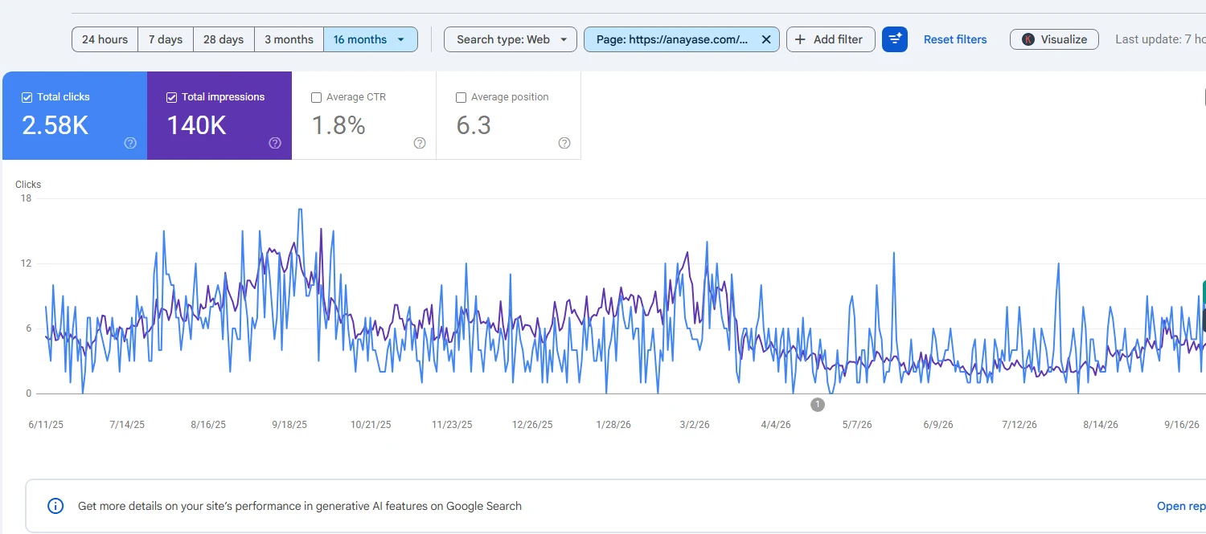Select the 28 days date range
Image resolution: width=1206 pixels, height=534 pixels.
pos(224,39)
